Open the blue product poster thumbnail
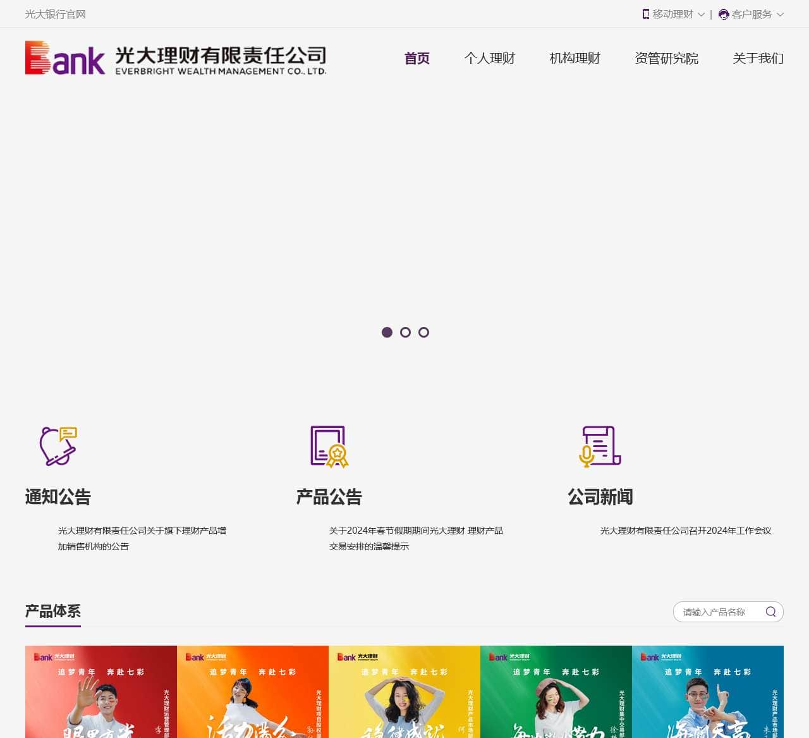The height and width of the screenshot is (738, 809). click(x=708, y=692)
